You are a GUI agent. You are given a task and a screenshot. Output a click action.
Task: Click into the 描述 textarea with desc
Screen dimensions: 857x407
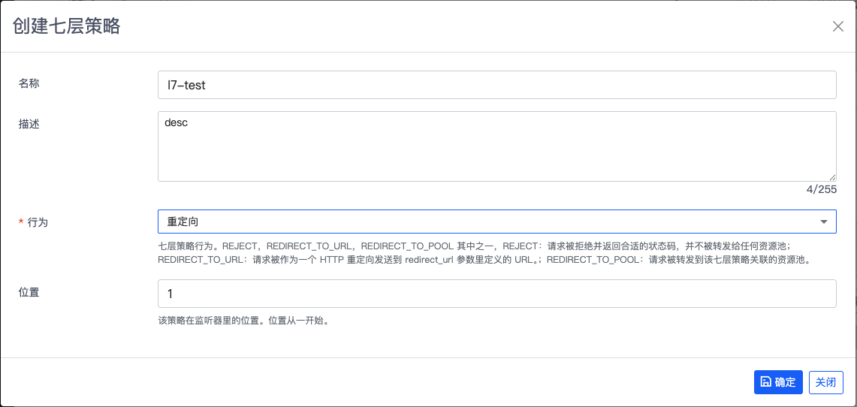click(496, 146)
